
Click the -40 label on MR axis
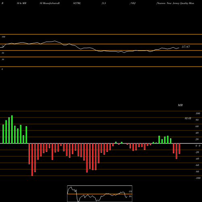[x=197, y=159]
